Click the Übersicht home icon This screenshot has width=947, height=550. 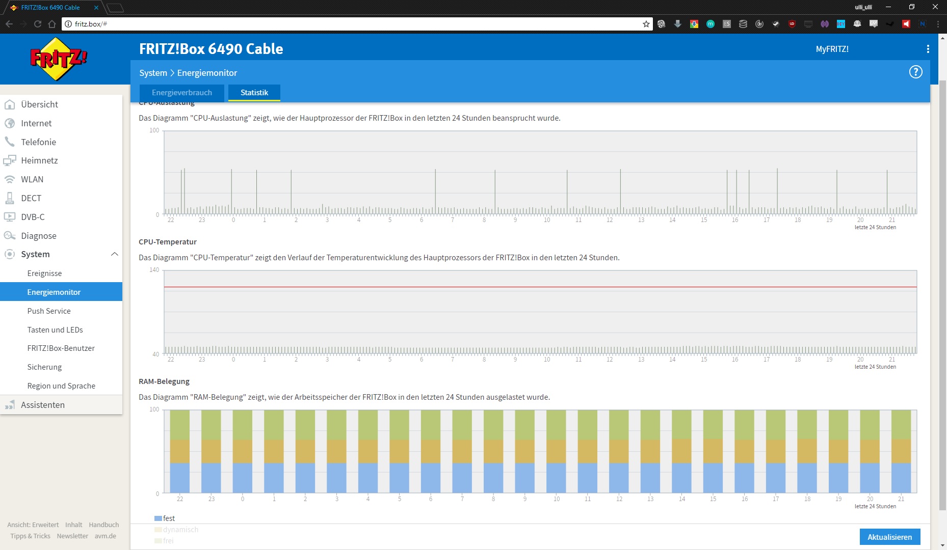[10, 104]
